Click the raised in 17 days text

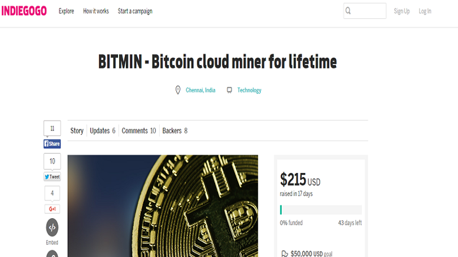(x=296, y=193)
